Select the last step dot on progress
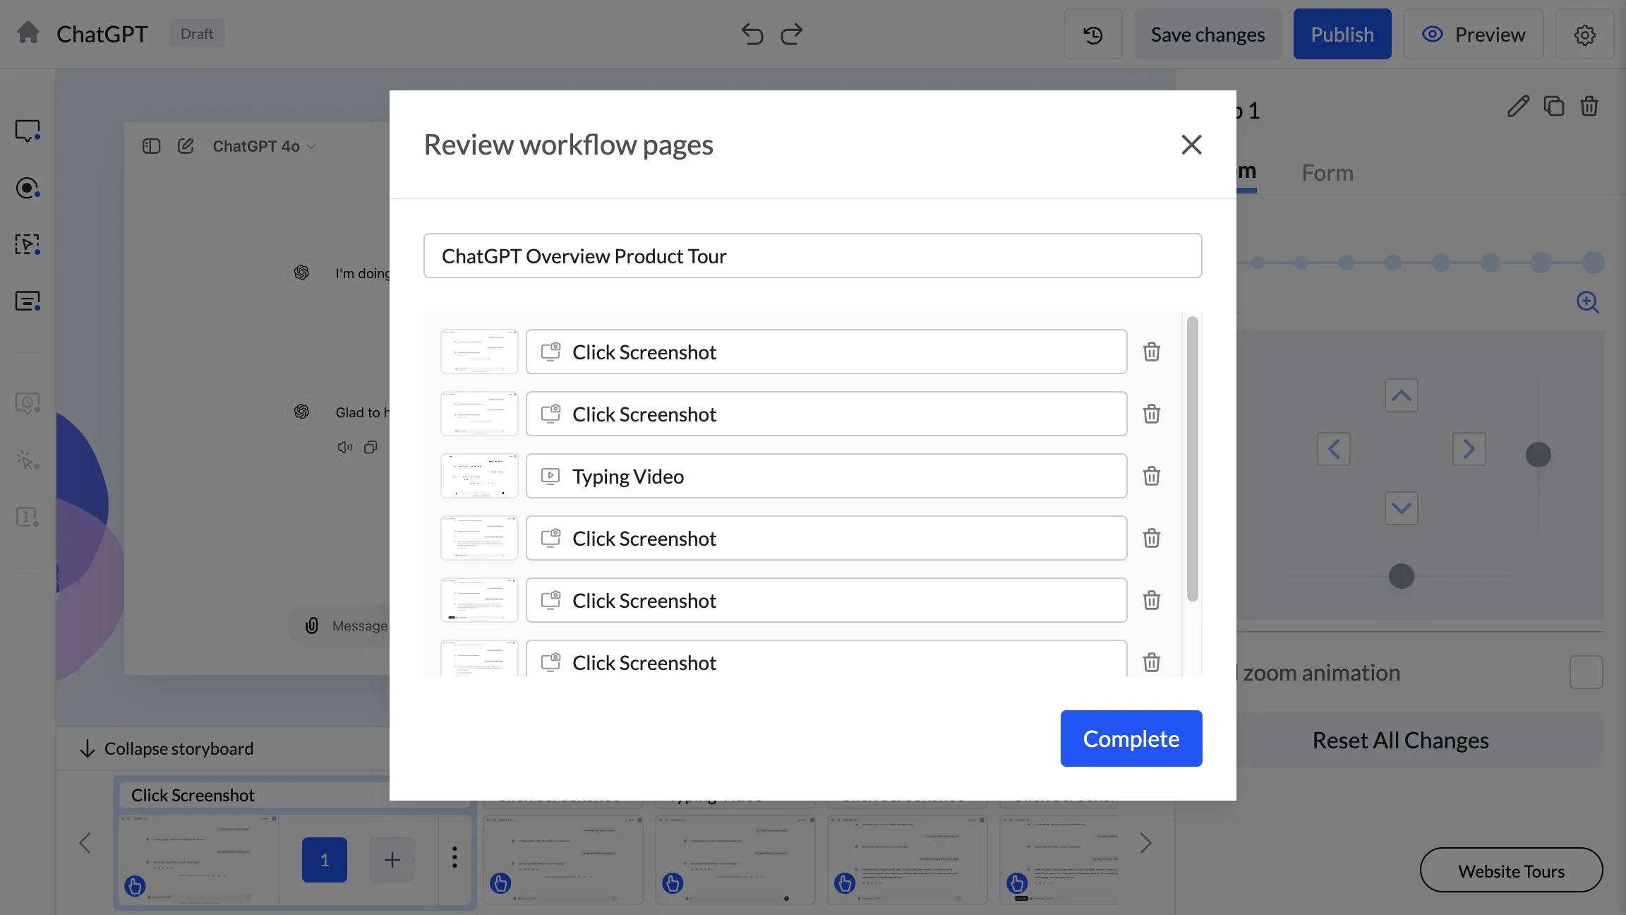 click(x=1594, y=263)
